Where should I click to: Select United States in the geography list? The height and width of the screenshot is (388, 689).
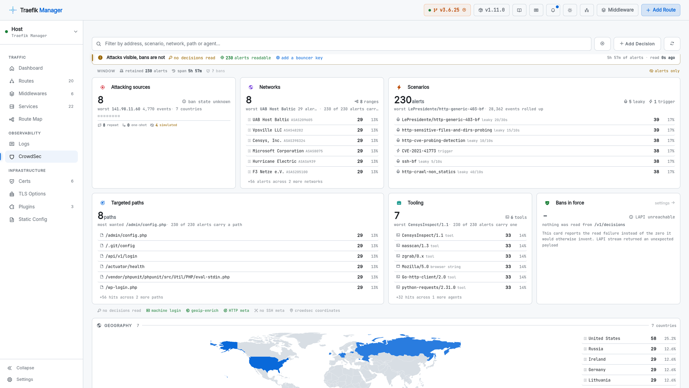click(629, 338)
